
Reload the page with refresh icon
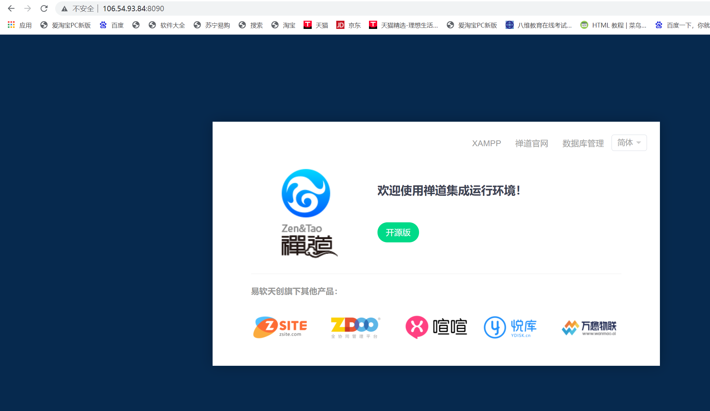[x=44, y=8]
